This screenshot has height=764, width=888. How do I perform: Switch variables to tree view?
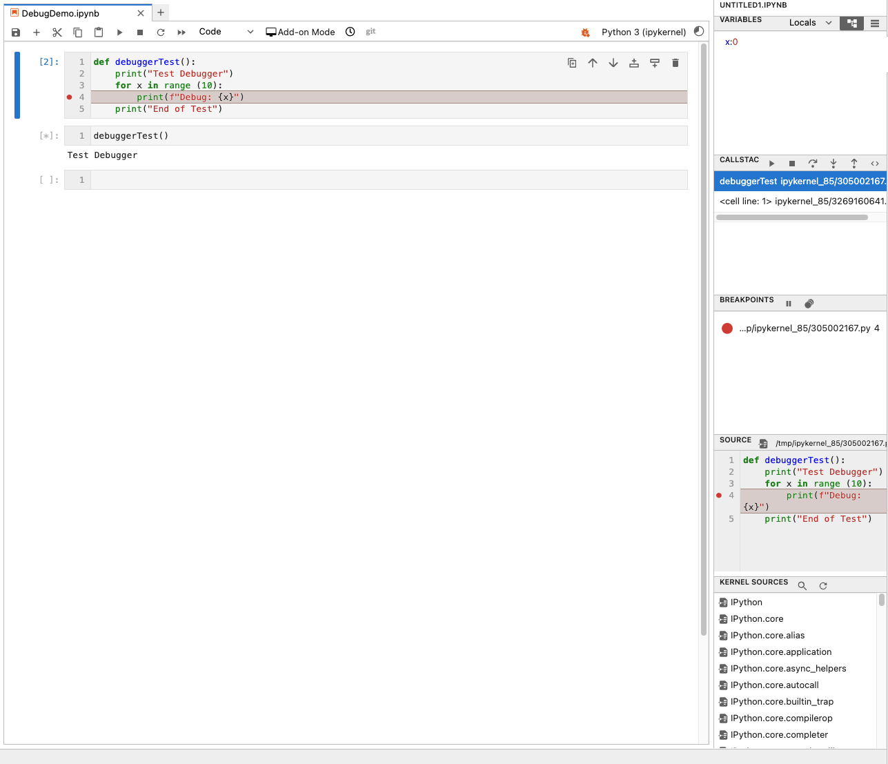851,23
